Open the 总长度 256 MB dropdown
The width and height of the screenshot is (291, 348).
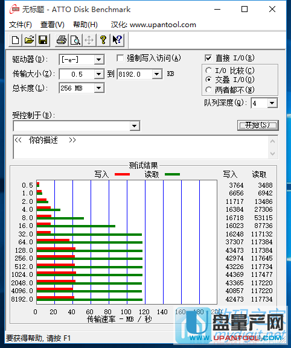(98, 88)
